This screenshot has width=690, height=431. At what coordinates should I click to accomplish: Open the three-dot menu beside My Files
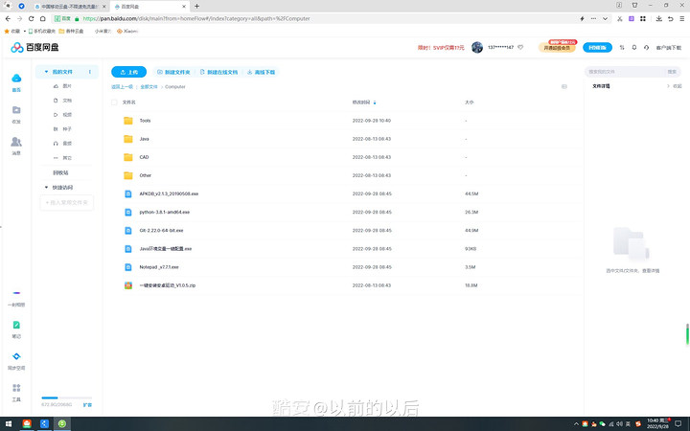[90, 72]
